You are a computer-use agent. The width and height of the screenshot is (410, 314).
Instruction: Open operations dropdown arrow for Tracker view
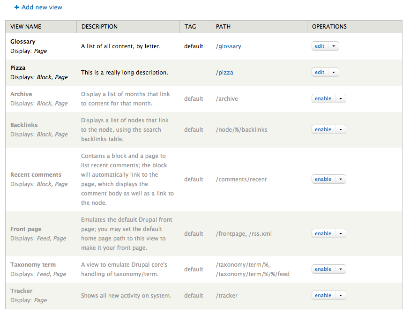coord(341,295)
